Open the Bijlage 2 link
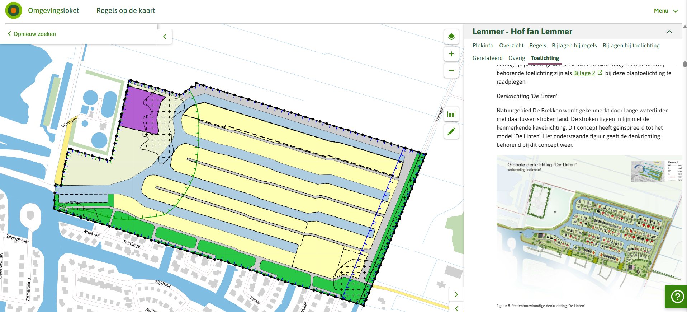 (x=584, y=73)
